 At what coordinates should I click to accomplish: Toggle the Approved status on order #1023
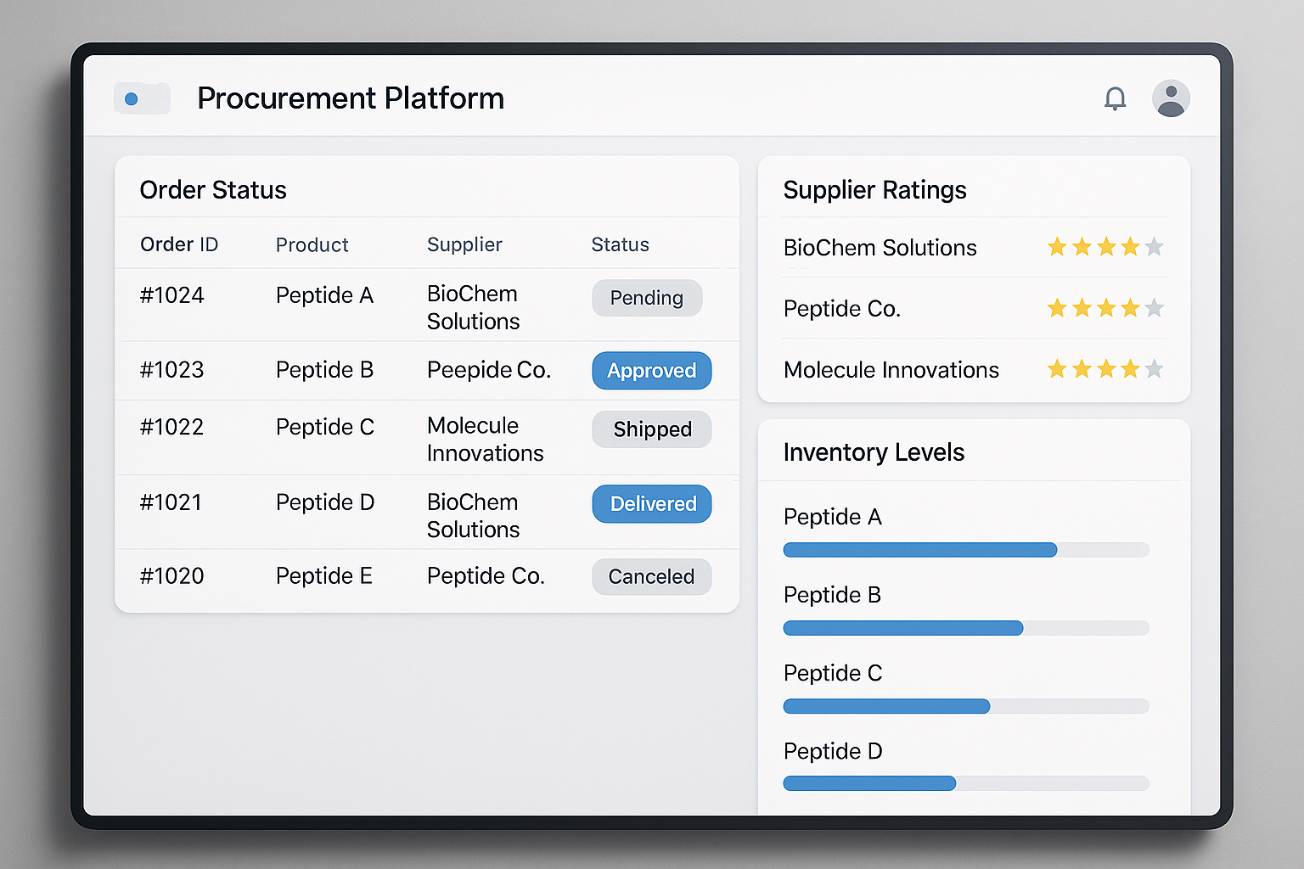(x=651, y=371)
